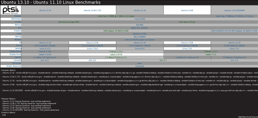Click the Phoronix Test Suite logo
This screenshot has height=118, width=258.
[11, 10]
